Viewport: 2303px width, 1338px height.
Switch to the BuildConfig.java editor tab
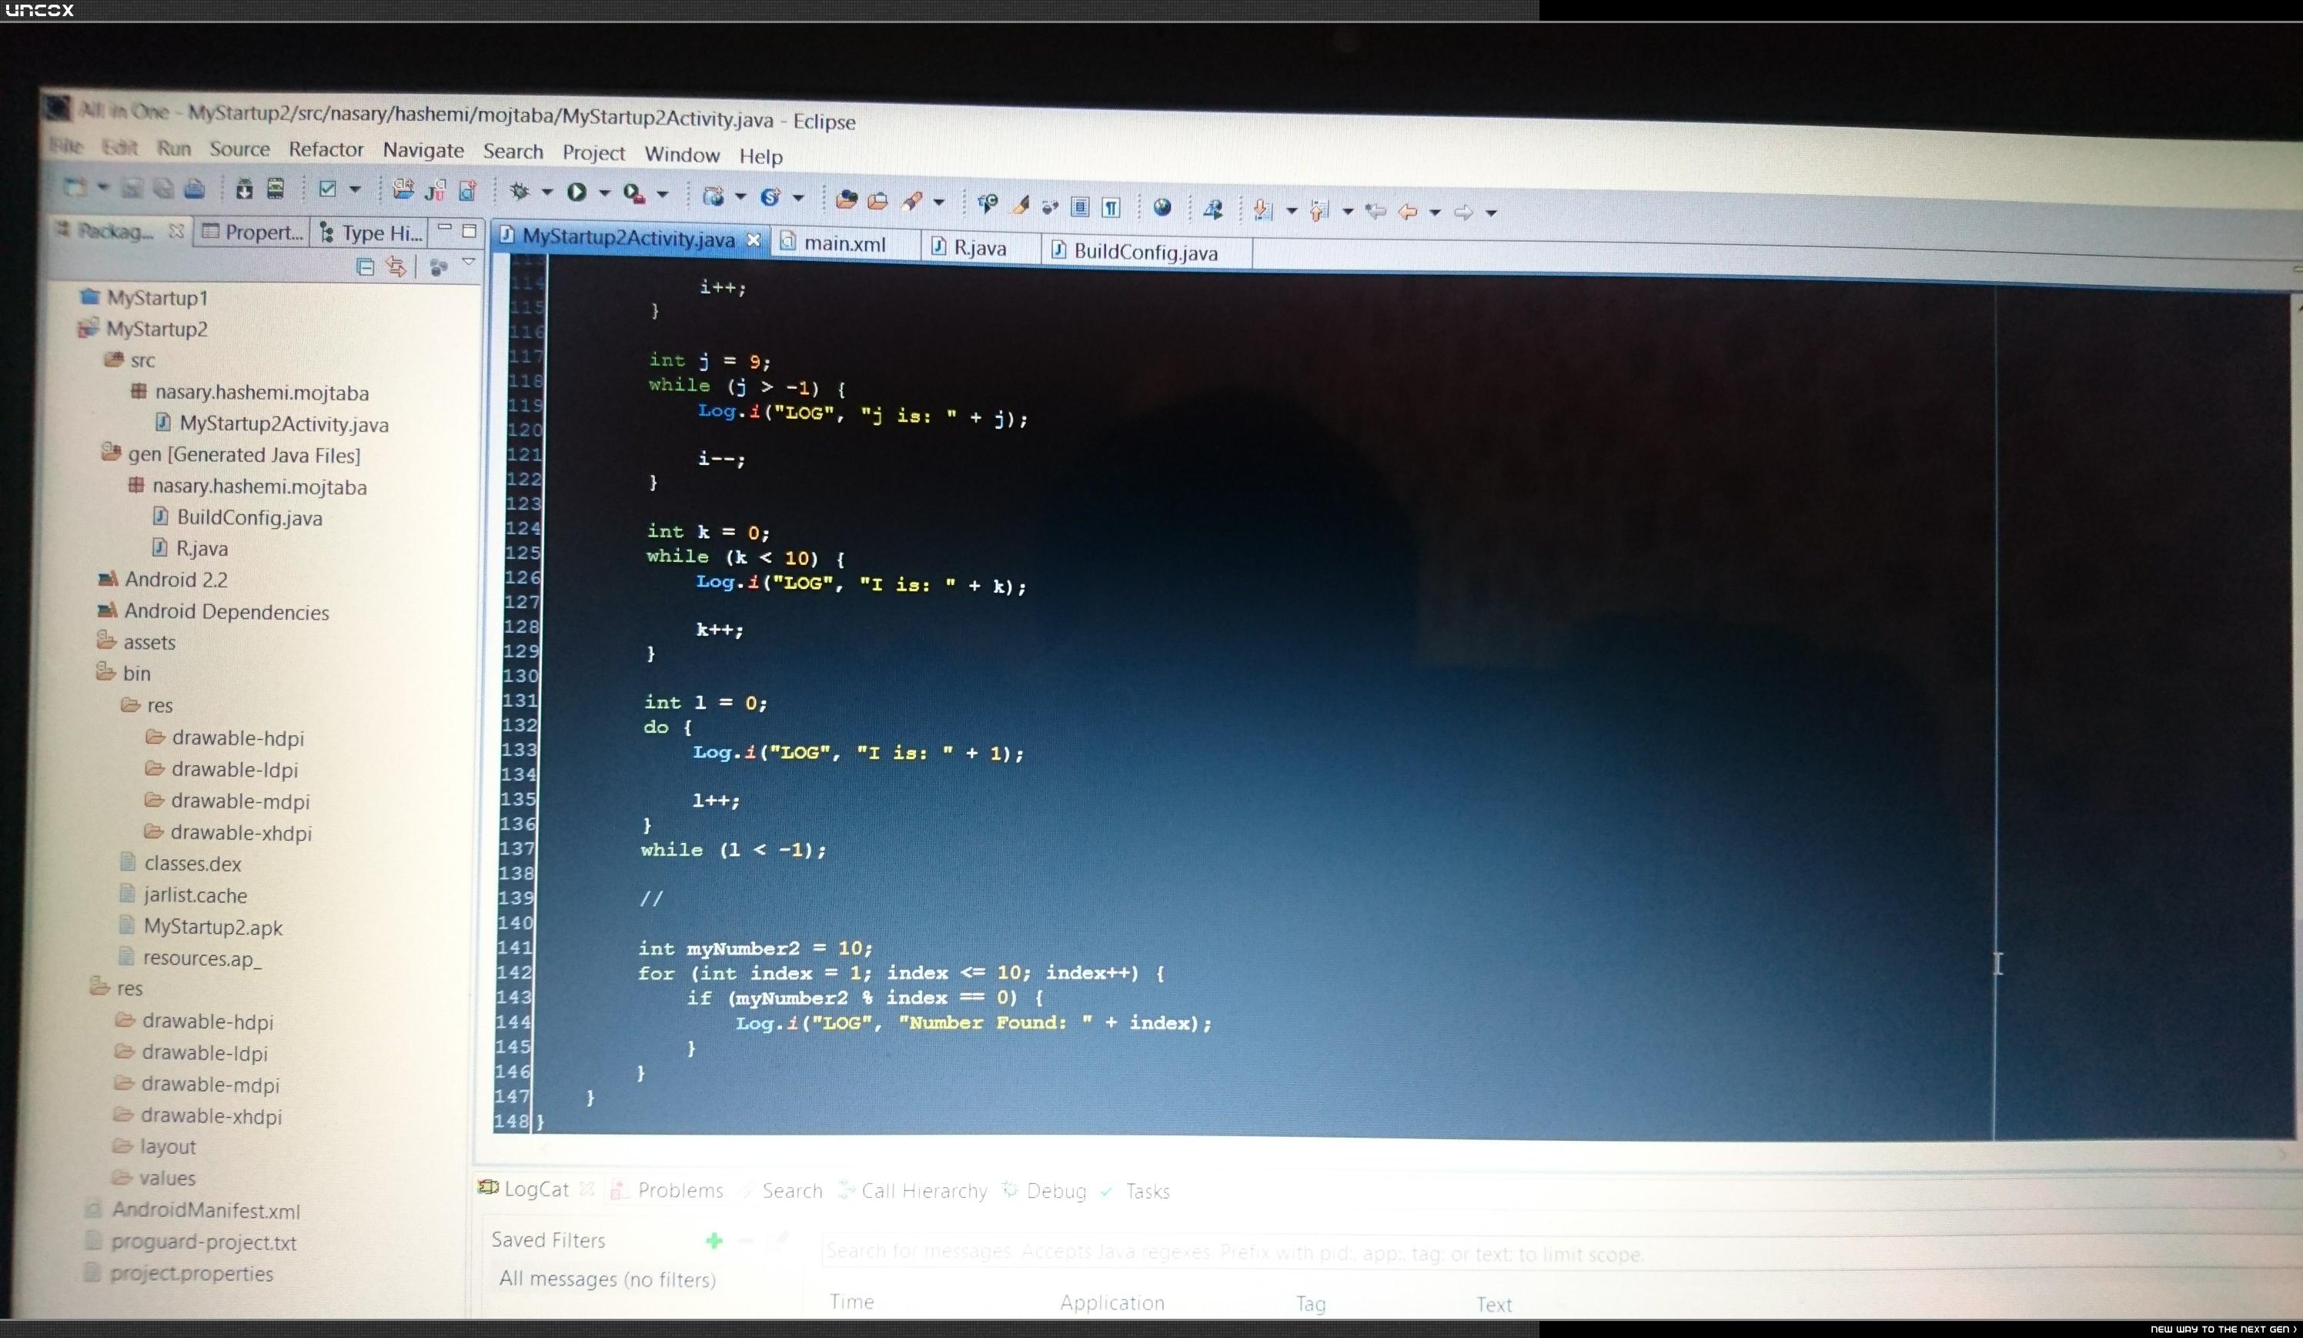pyautogui.click(x=1145, y=253)
